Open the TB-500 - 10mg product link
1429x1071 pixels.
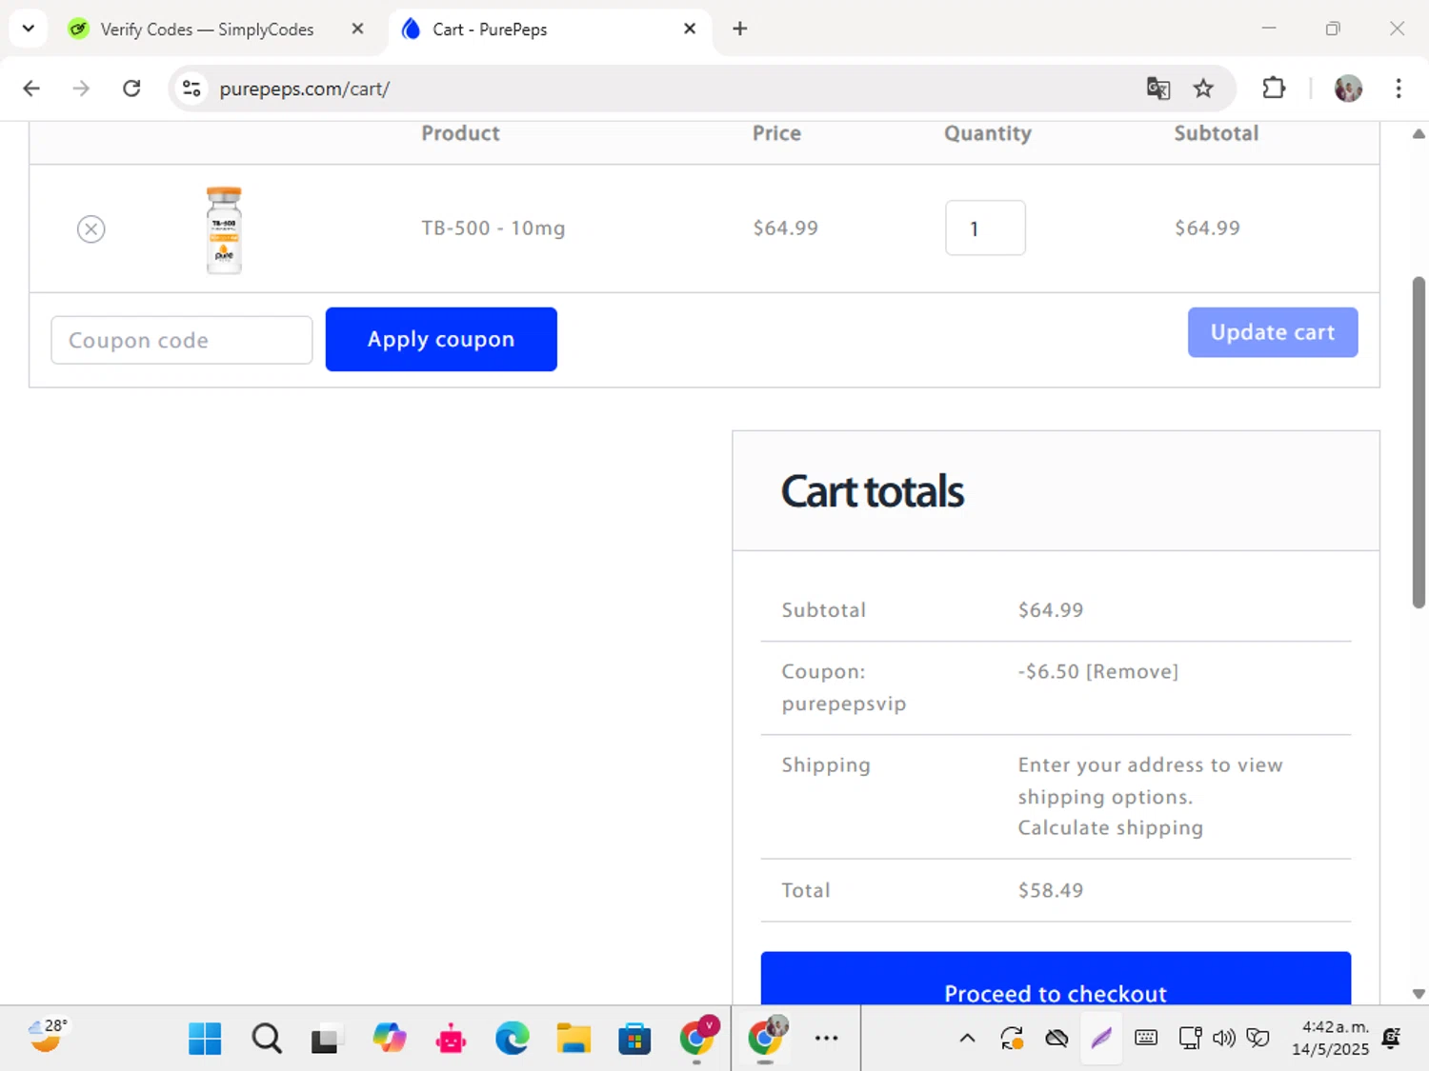coord(493,228)
